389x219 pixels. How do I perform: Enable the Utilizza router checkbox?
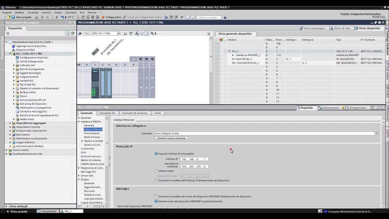click(x=156, y=171)
